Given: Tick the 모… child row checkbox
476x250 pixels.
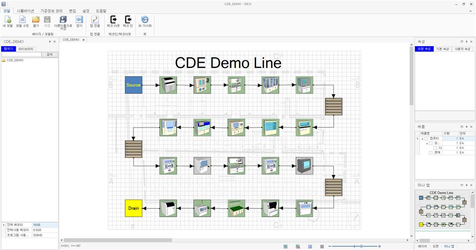Looking at the screenshot, I should [x=431, y=143].
